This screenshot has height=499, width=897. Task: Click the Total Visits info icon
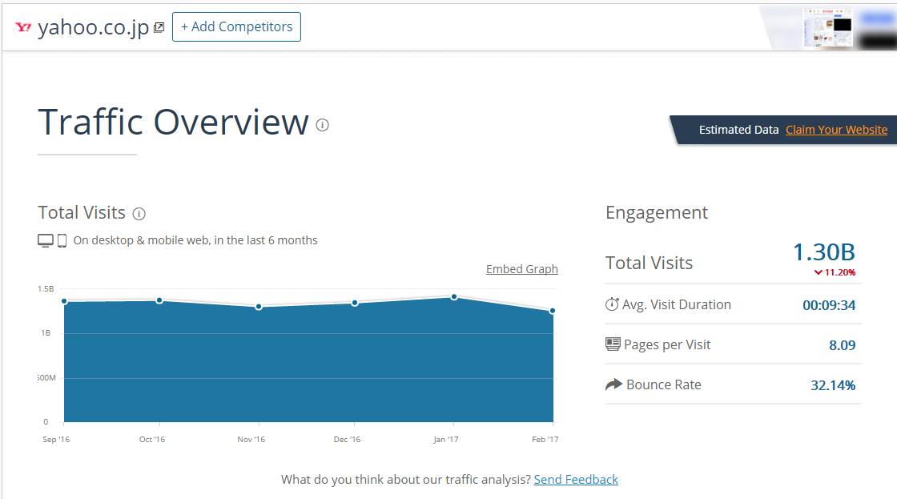[x=139, y=213]
